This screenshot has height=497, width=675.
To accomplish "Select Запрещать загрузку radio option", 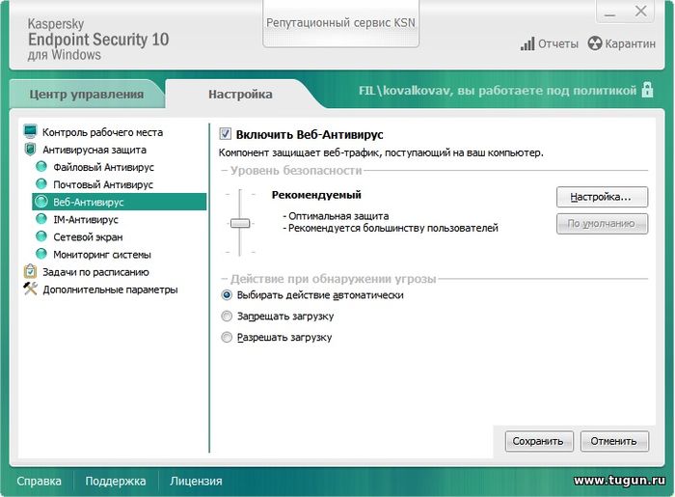I will [x=227, y=317].
